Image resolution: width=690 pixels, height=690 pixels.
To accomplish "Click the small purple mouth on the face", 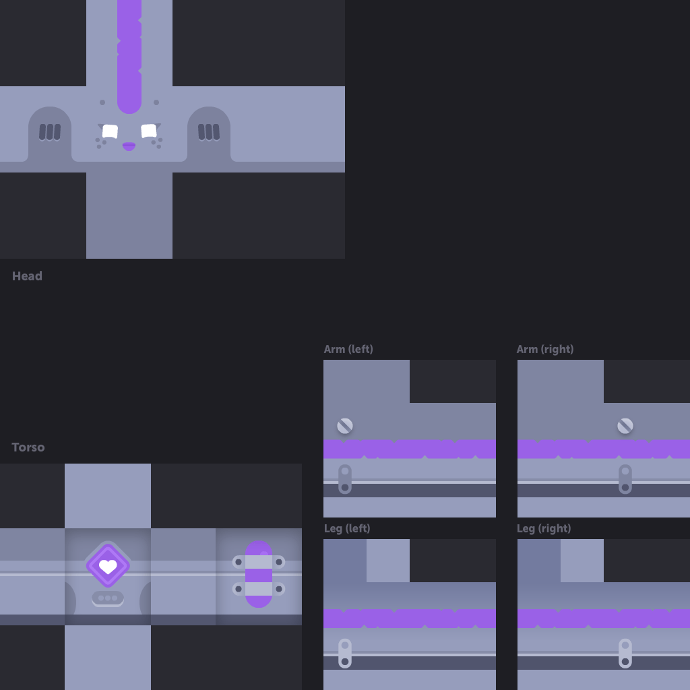I will (x=129, y=146).
